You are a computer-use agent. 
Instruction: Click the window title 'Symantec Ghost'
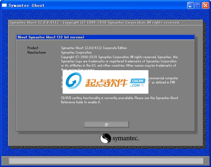pos(26,5)
